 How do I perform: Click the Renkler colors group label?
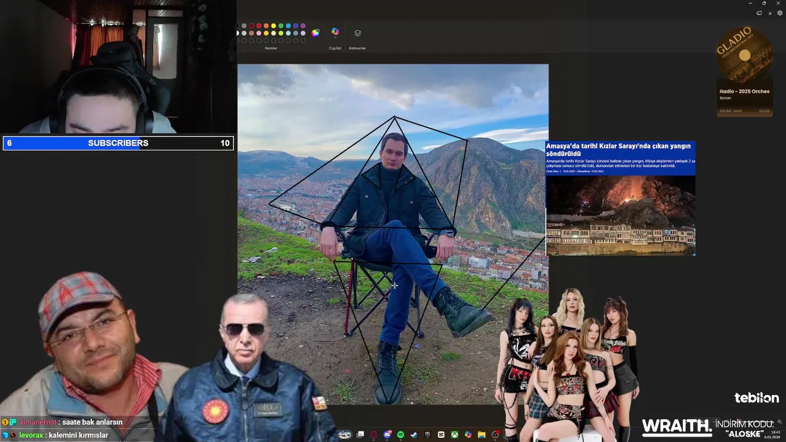pyautogui.click(x=271, y=48)
